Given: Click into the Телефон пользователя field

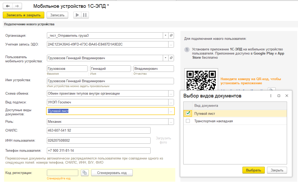Looking at the screenshot, I should (99, 150).
